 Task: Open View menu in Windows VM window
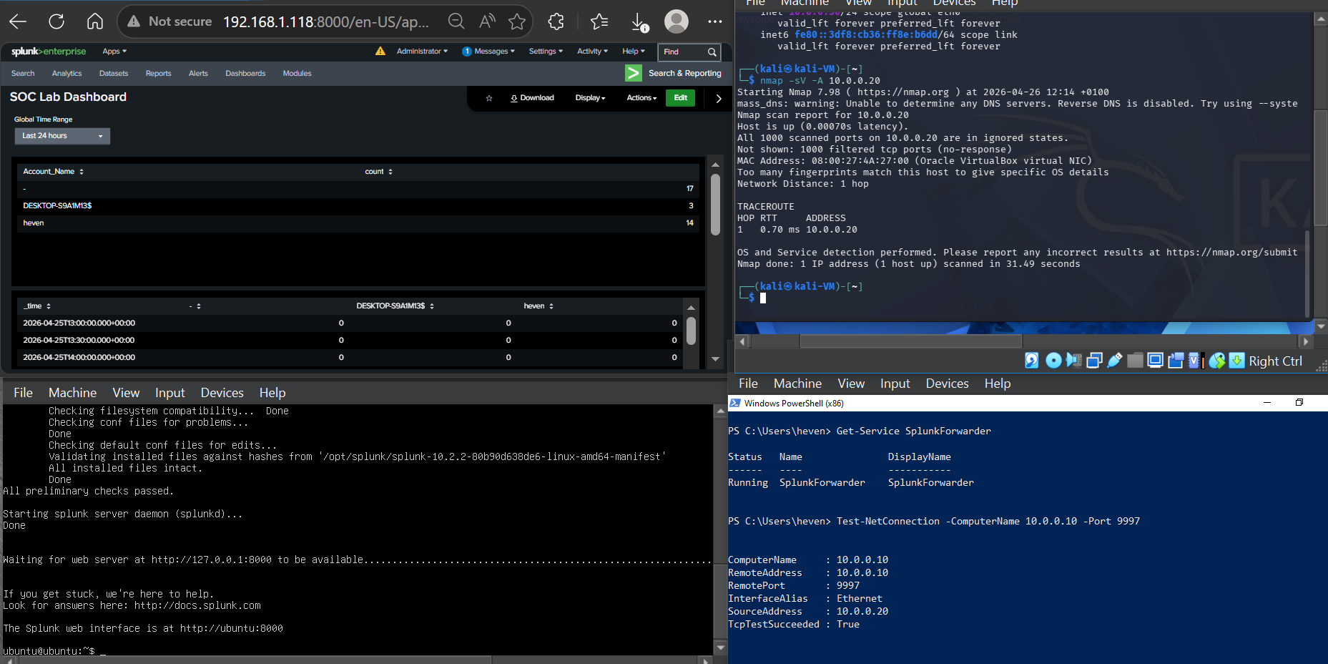851,384
